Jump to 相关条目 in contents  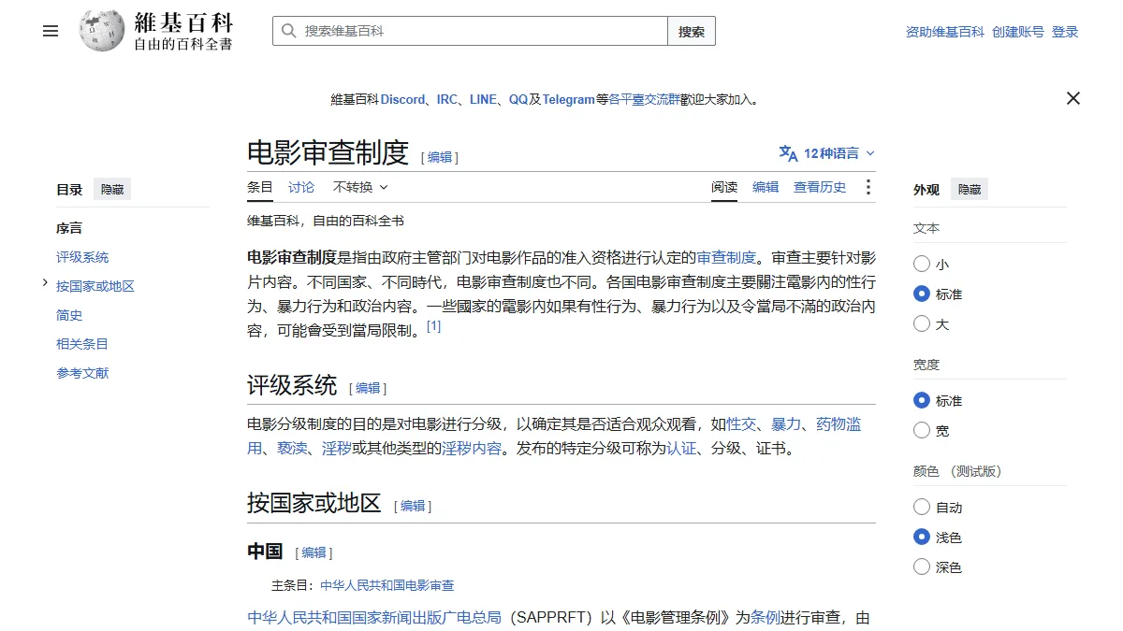pyautogui.click(x=82, y=344)
